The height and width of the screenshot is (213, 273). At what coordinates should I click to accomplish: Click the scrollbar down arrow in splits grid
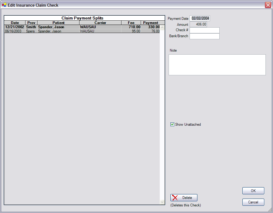pos(162,202)
